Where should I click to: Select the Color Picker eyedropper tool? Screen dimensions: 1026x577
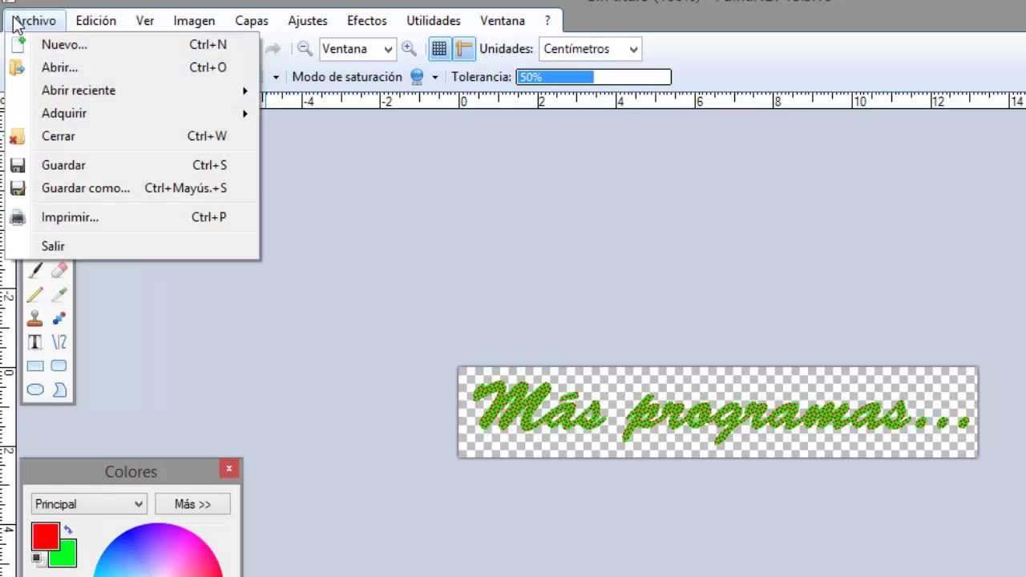pyautogui.click(x=59, y=295)
